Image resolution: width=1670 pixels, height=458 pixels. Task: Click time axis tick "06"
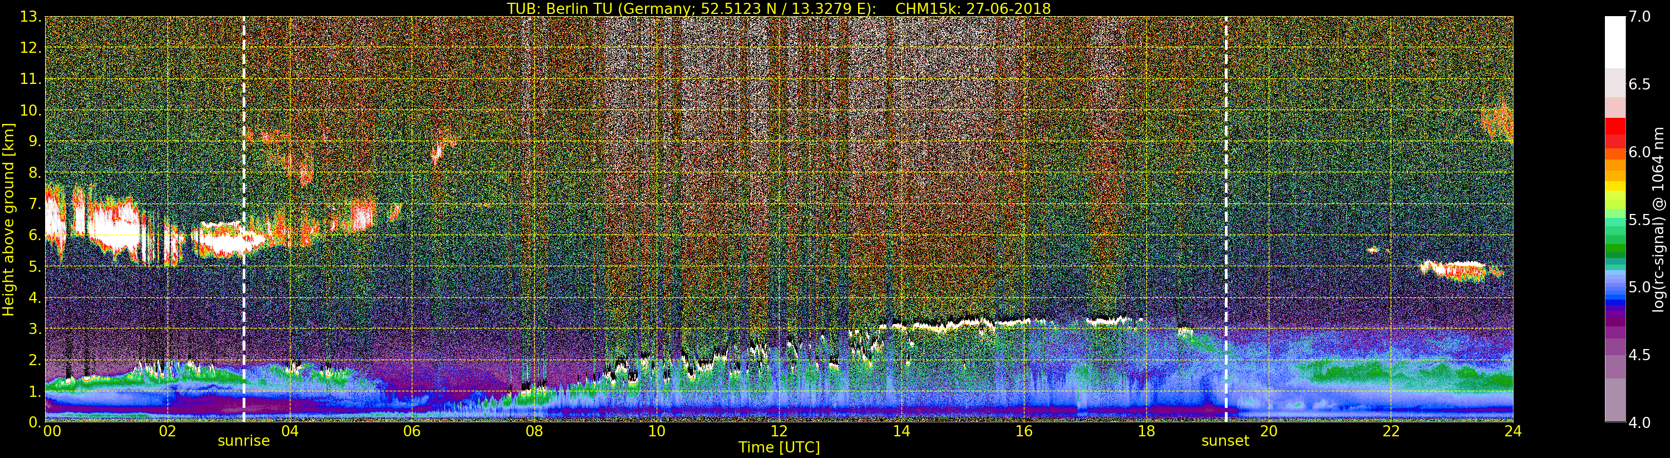(x=412, y=431)
